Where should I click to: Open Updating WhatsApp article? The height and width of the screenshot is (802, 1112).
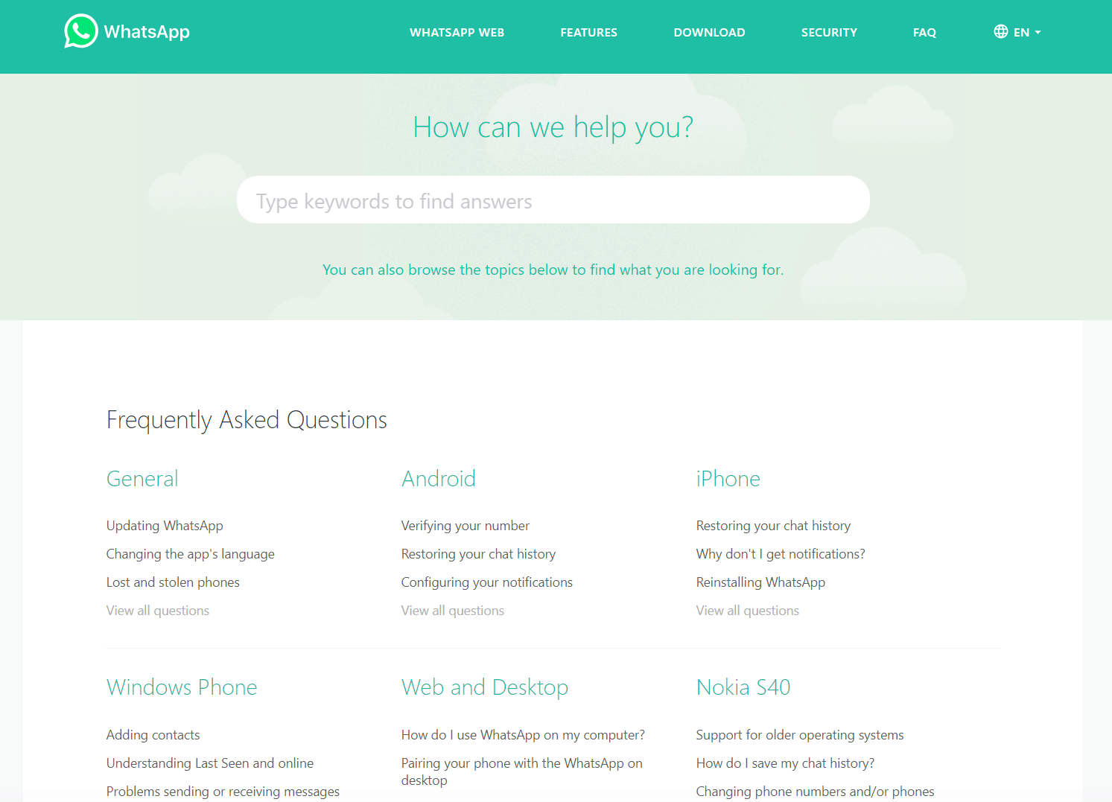pos(165,526)
